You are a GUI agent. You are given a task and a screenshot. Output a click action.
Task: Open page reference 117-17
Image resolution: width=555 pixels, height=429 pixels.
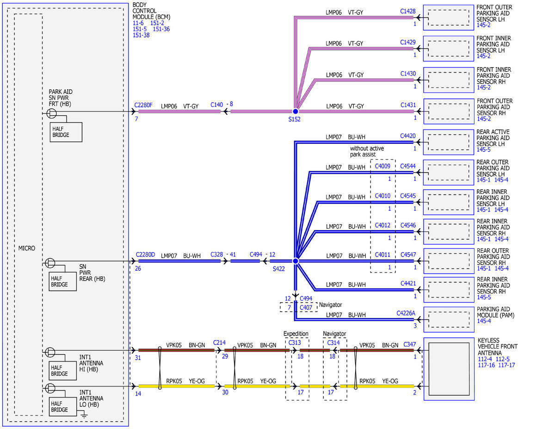point(506,365)
